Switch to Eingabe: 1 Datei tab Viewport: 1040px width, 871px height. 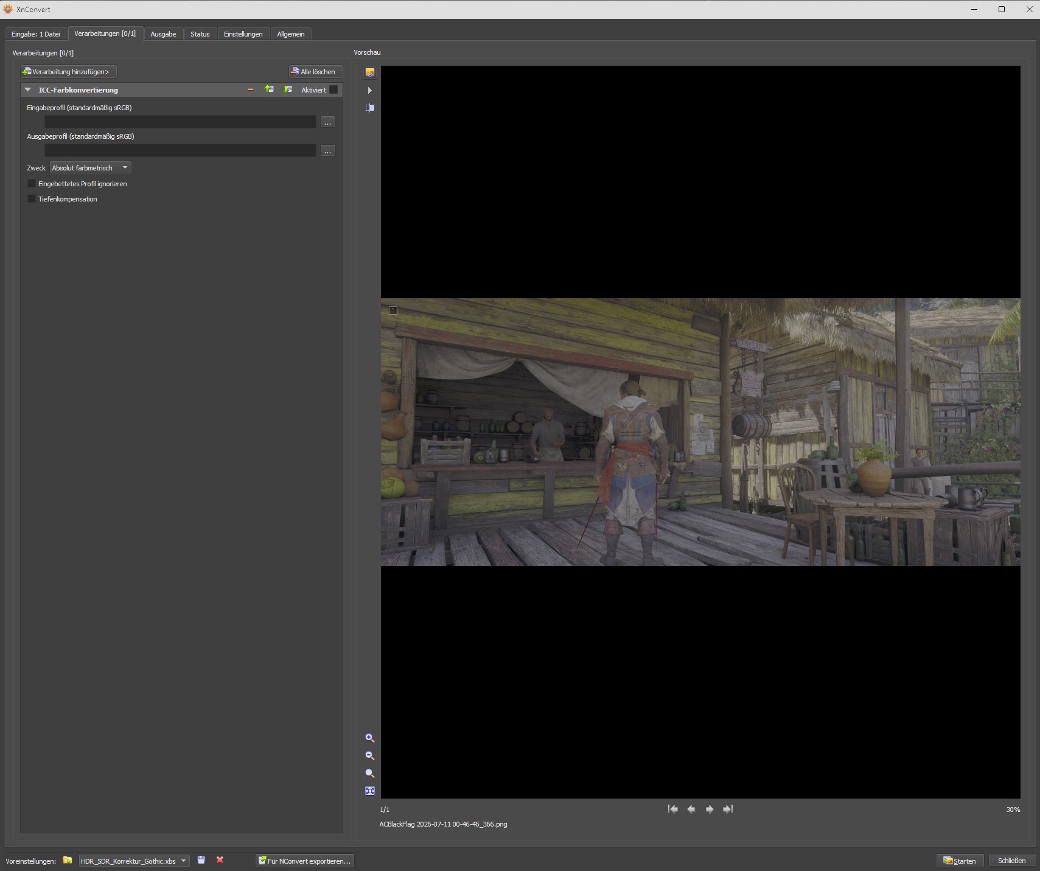click(36, 34)
